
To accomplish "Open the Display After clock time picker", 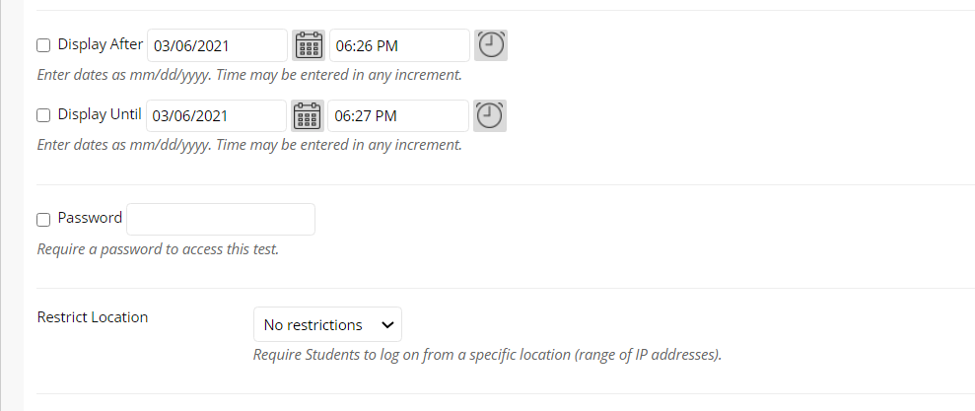I will pyautogui.click(x=491, y=45).
